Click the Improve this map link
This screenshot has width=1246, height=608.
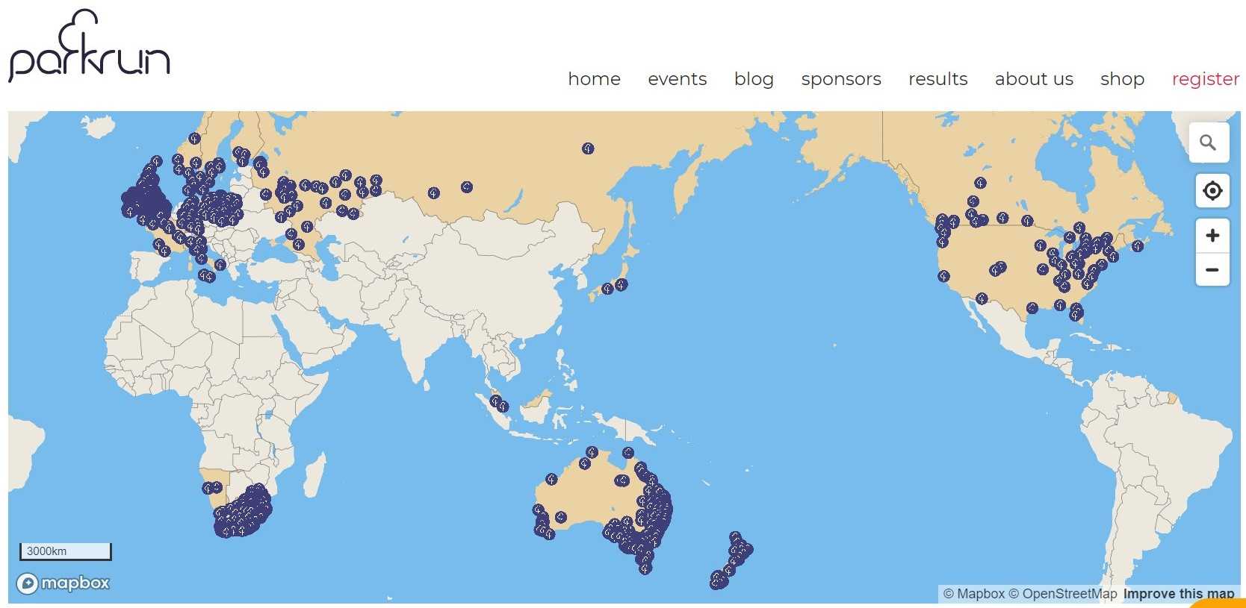(1178, 594)
